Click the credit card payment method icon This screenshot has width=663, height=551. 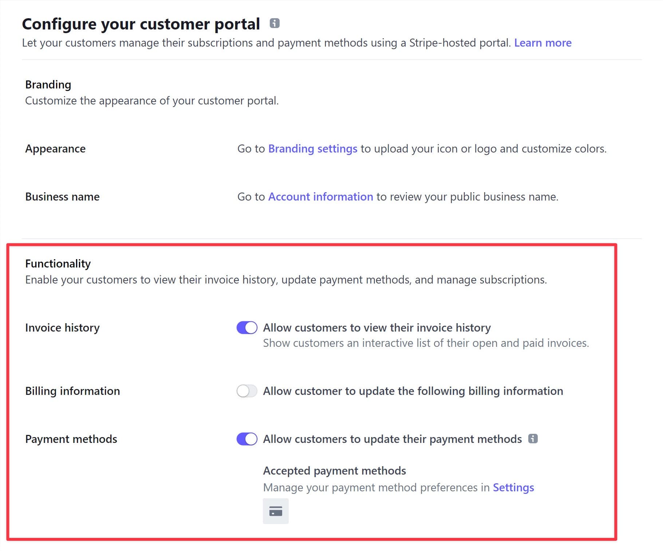[276, 511]
